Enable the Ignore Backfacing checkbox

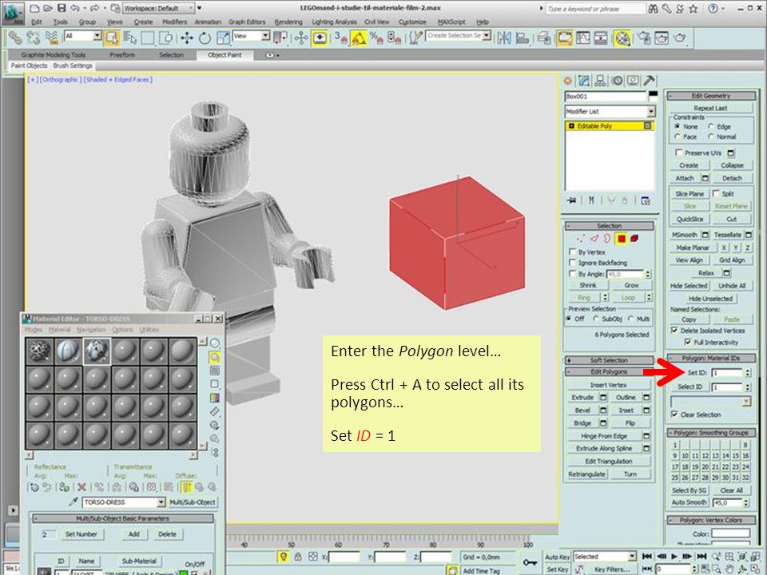point(572,263)
